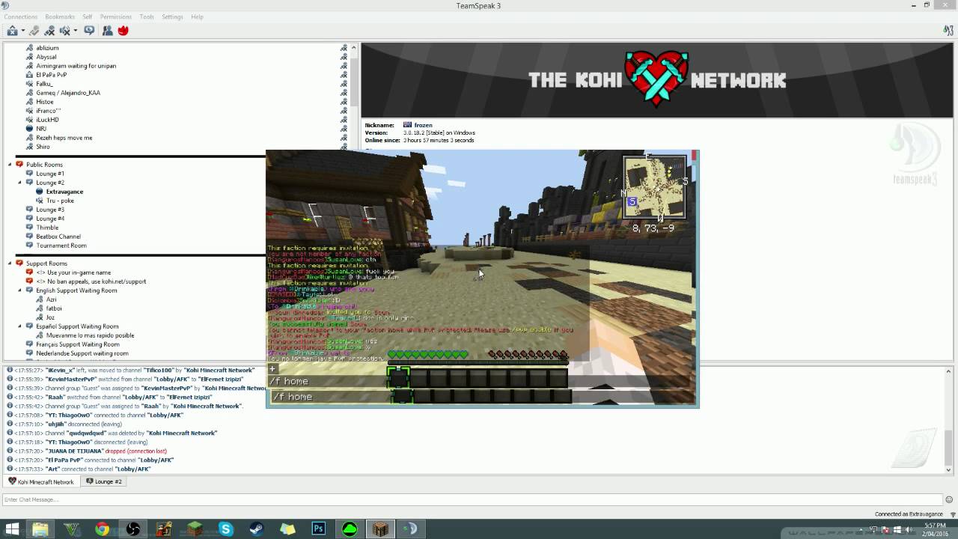The height and width of the screenshot is (539, 958).
Task: Select user ablizium in channel list
Action: coord(47,48)
